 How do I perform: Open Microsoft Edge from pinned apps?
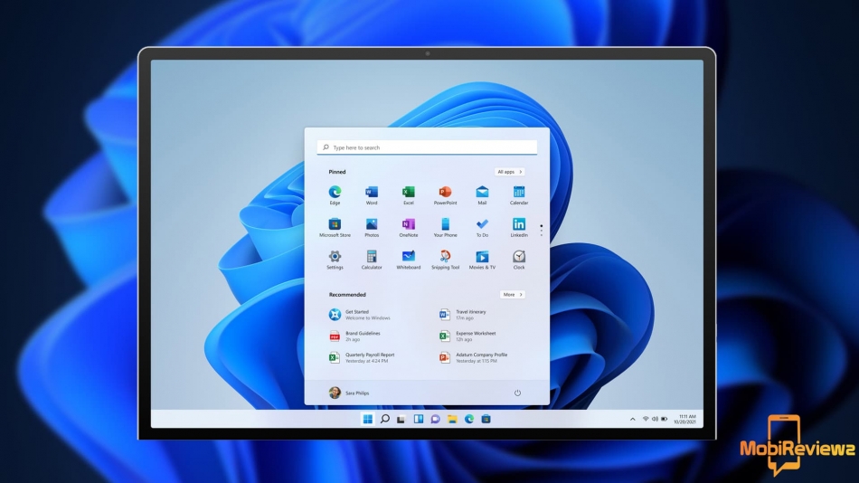click(x=335, y=193)
